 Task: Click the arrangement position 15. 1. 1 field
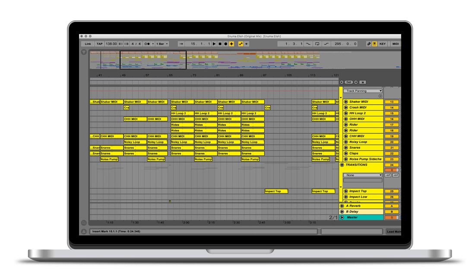pos(199,44)
